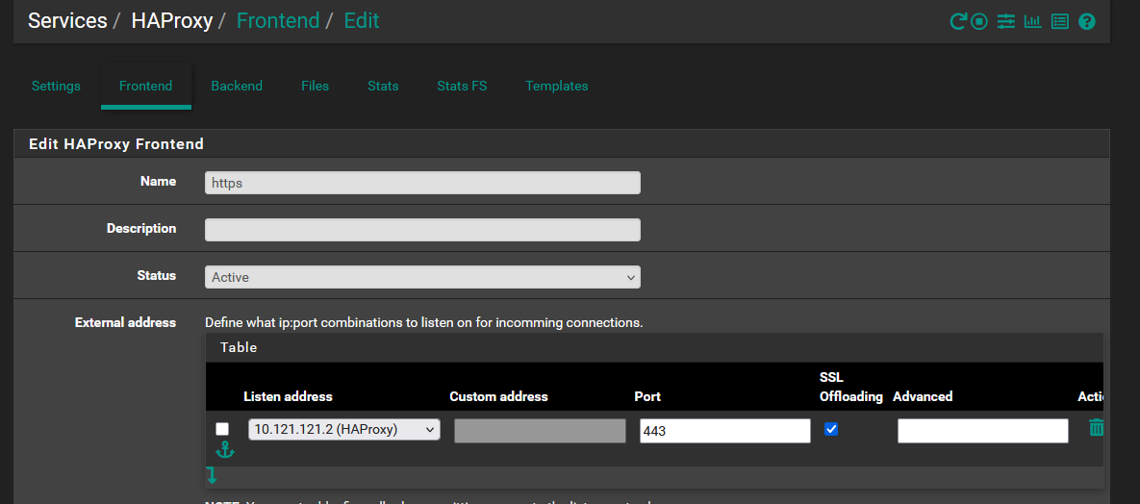The image size is (1140, 504).
Task: Click the help question mark icon
Action: click(x=1087, y=21)
